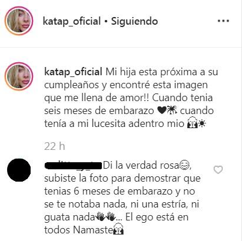Viewport: 242px width, 241px height.
Task: Click the '22 h' post timestamp
Action: pyautogui.click(x=54, y=146)
